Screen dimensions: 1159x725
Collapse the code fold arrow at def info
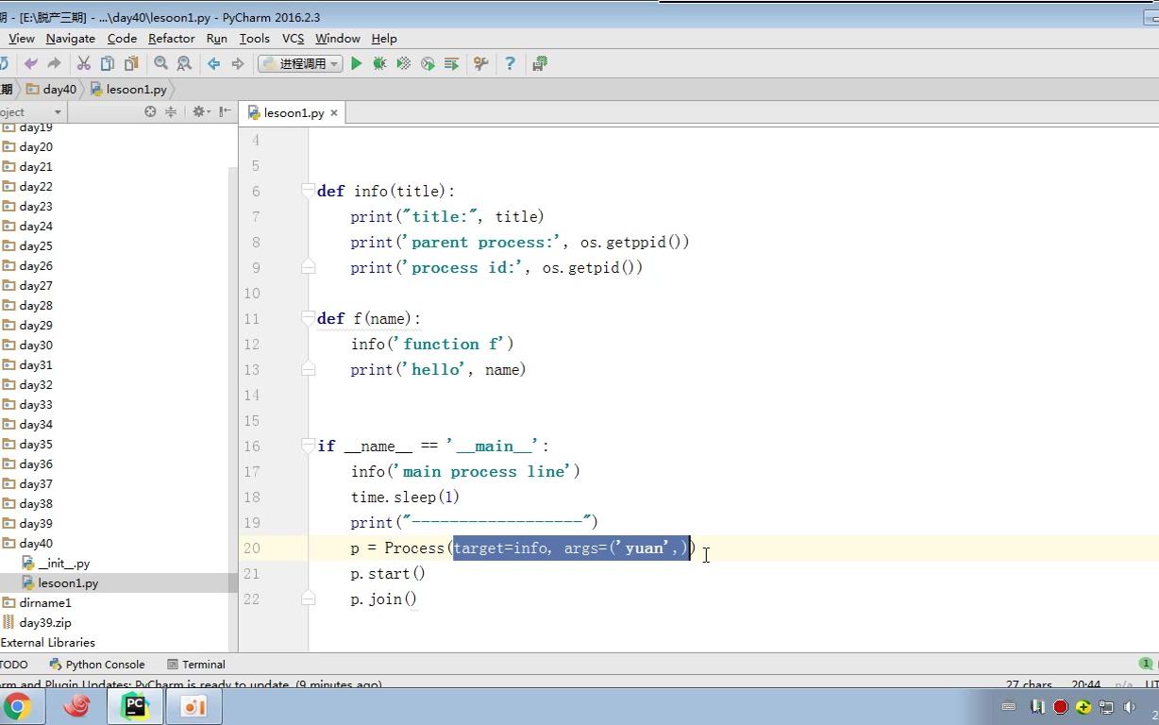pos(307,191)
